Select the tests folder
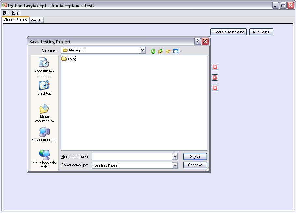 [x=68, y=59]
